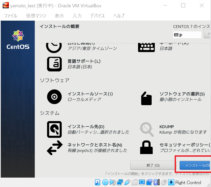Viewport: 211px width, 187px height.
Task: Close the VirtualBox window
Action: coord(202,5)
